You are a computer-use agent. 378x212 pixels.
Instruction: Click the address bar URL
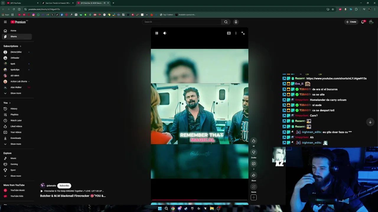coord(44,9)
